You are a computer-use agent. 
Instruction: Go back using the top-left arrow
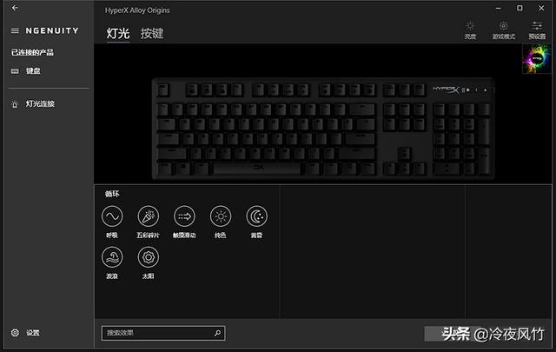coord(15,8)
